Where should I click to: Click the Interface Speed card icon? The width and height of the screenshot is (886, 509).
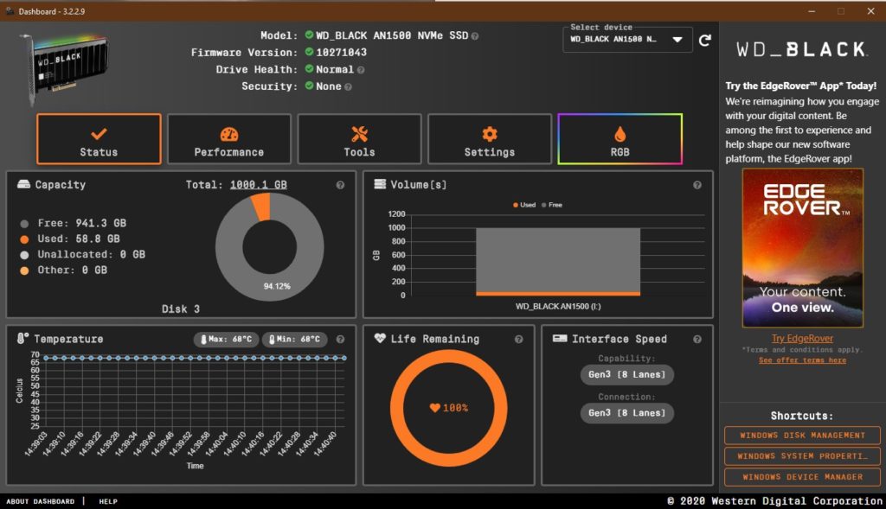click(560, 338)
